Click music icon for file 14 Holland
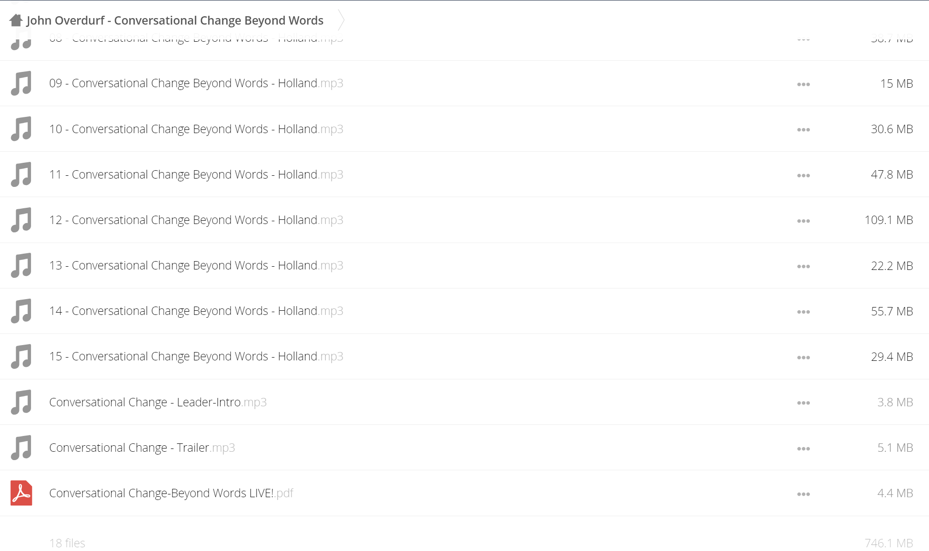 click(21, 310)
